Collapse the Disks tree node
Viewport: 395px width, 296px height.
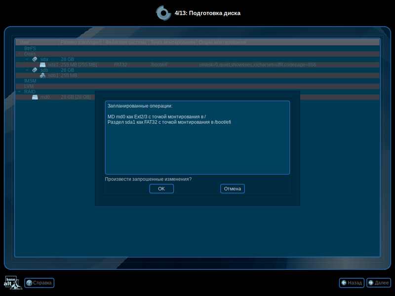pos(19,54)
